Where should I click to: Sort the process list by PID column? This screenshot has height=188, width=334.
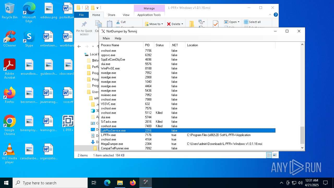149,45
